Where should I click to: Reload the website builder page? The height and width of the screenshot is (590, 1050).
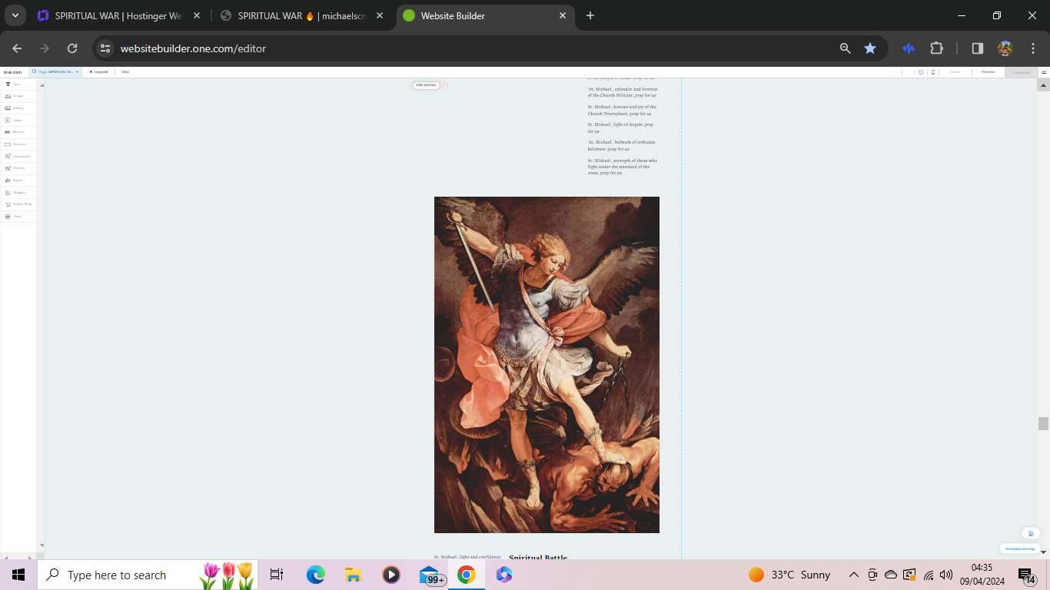coord(72,48)
